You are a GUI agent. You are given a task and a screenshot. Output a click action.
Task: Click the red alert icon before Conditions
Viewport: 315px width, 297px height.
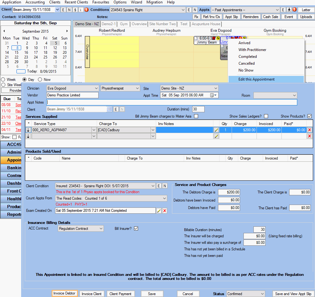tap(87, 10)
